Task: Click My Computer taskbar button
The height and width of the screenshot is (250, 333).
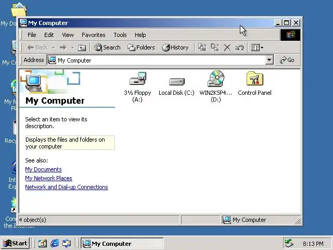Action: coord(122,243)
